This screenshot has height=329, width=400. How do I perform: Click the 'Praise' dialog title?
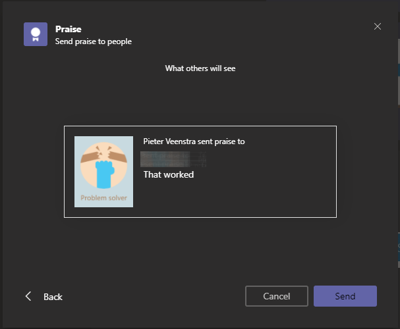[69, 29]
